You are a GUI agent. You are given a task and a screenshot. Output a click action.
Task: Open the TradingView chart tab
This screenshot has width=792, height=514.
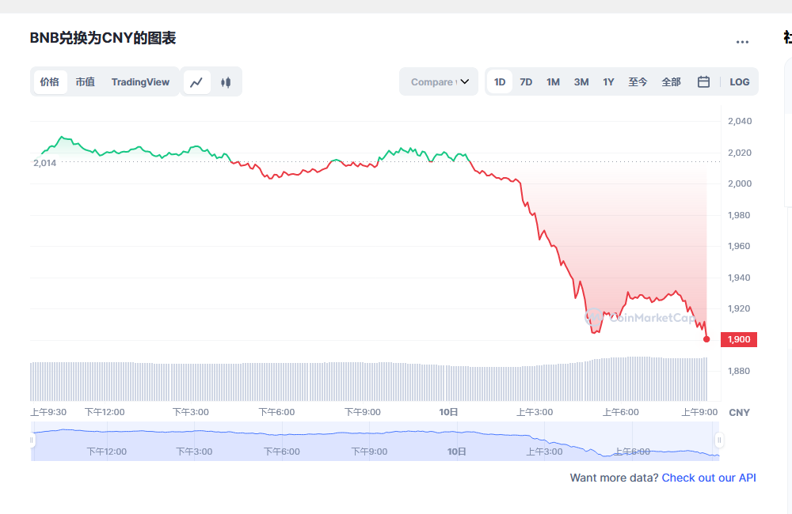[140, 82]
